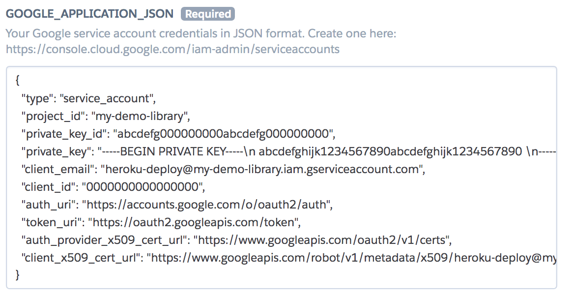Click the "client_id" line of zeros
The image size is (572, 299).
113,187
